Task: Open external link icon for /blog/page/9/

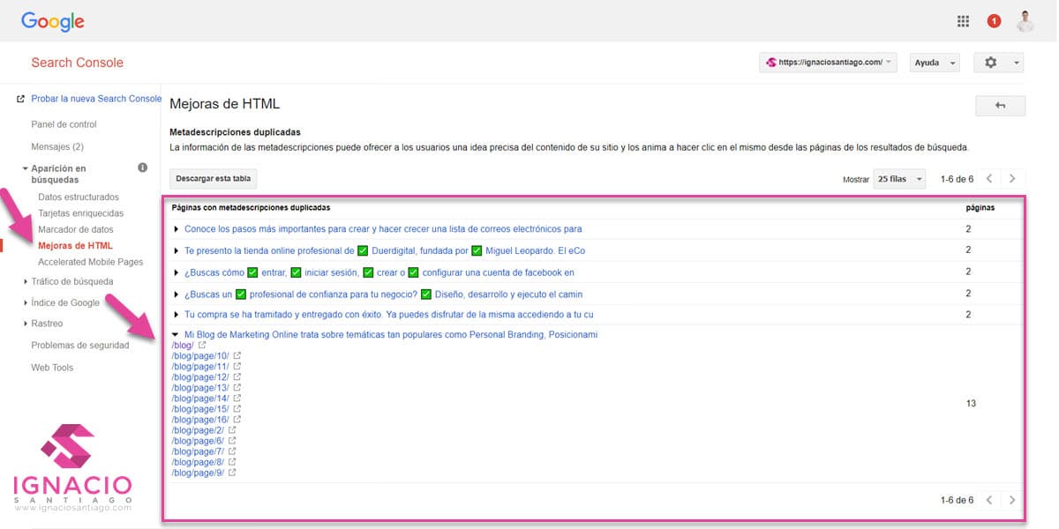Action: pyautogui.click(x=232, y=473)
